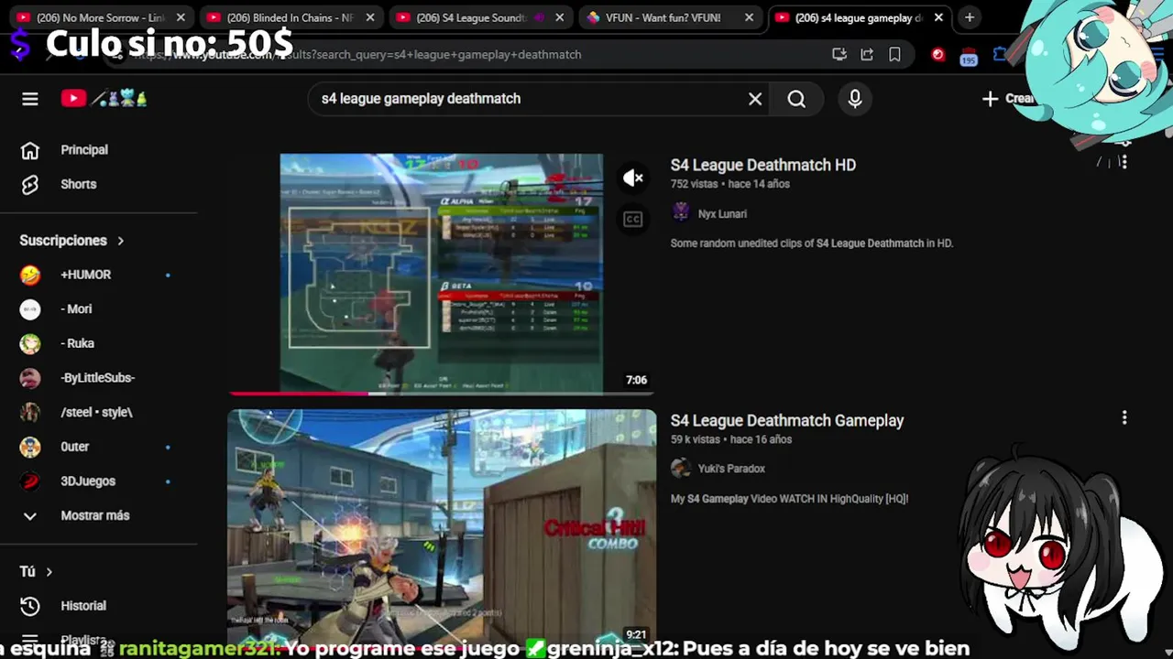Screen dimensions: 1173x659
Task: Open the S4 League Deathmatch Gameplay title
Action: pos(787,420)
